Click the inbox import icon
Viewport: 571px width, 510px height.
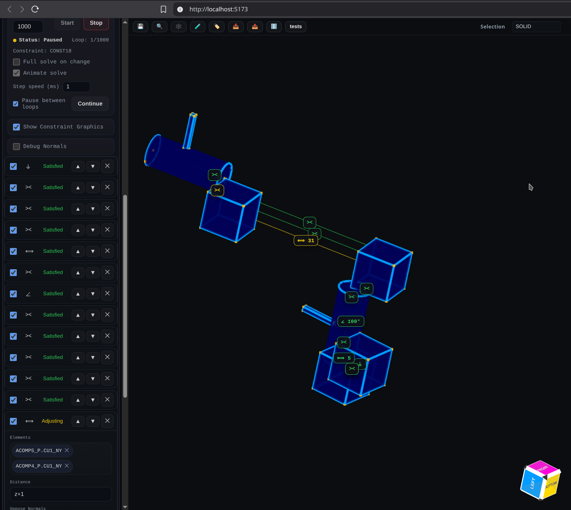236,27
